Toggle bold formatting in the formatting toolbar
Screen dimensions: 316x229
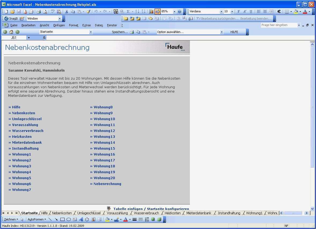click(238, 11)
